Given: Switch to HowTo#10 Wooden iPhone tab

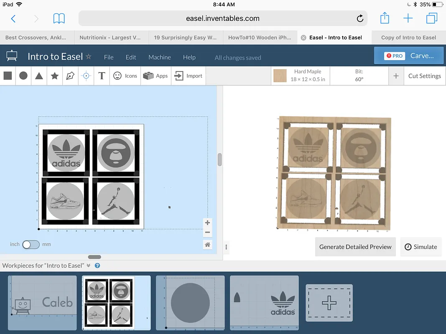Looking at the screenshot, I should (260, 38).
